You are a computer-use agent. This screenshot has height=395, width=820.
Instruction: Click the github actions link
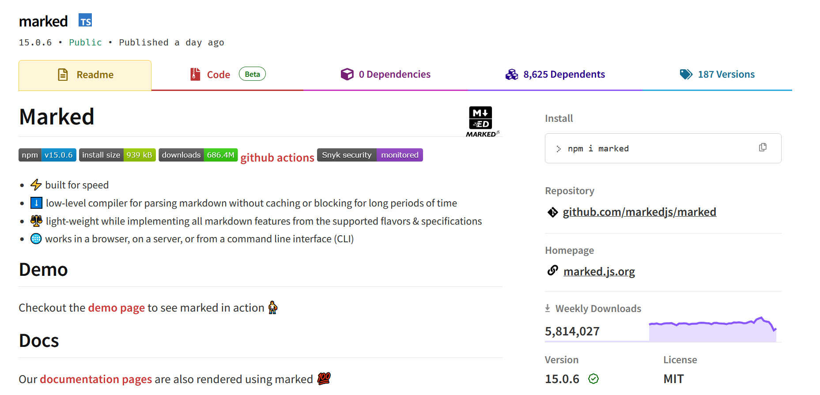(277, 157)
